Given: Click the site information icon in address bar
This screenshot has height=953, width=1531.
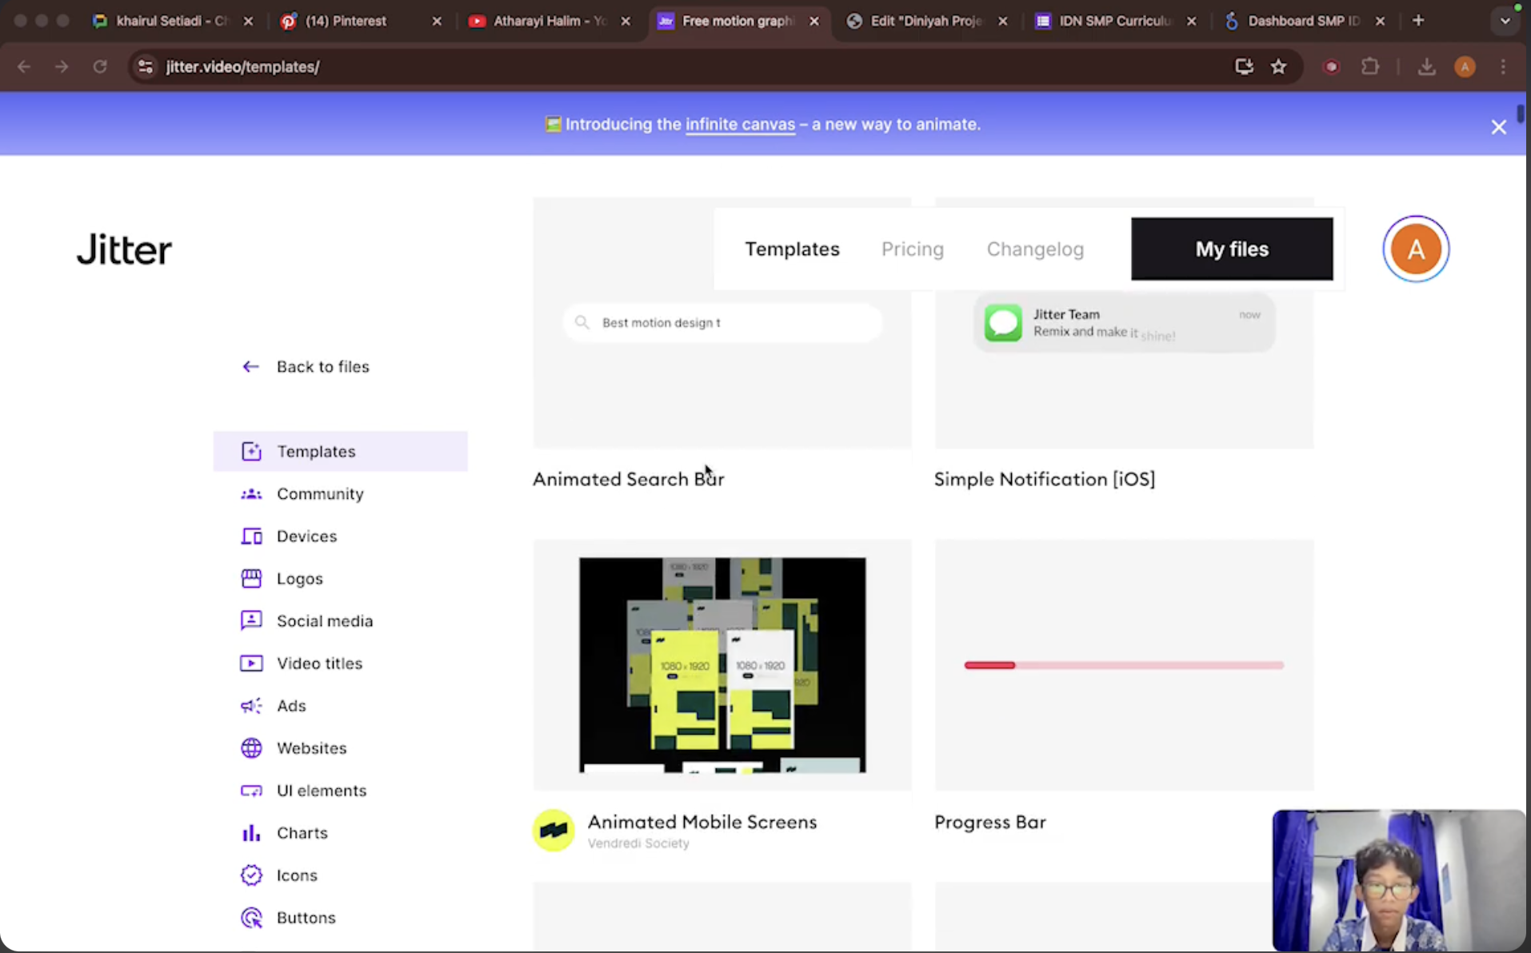Looking at the screenshot, I should pos(146,66).
